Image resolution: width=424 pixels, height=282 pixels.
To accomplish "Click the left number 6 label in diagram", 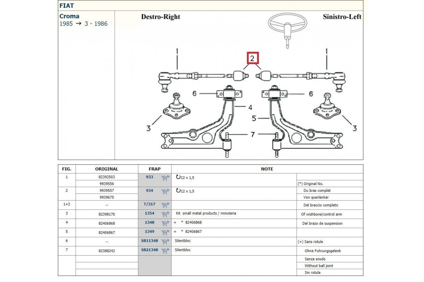I will 194,94.
